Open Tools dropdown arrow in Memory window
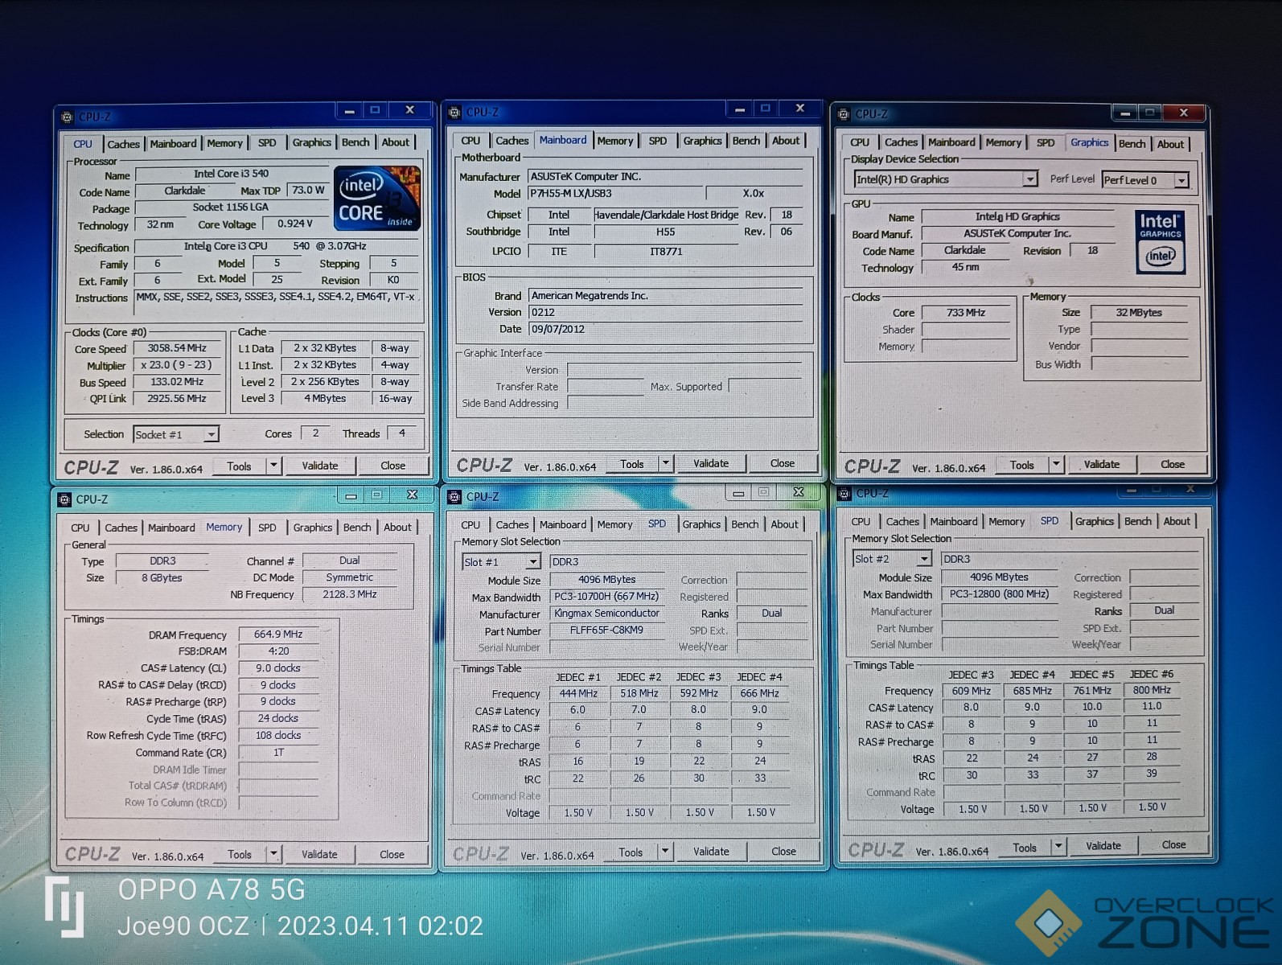Image resolution: width=1282 pixels, height=965 pixels. click(273, 854)
